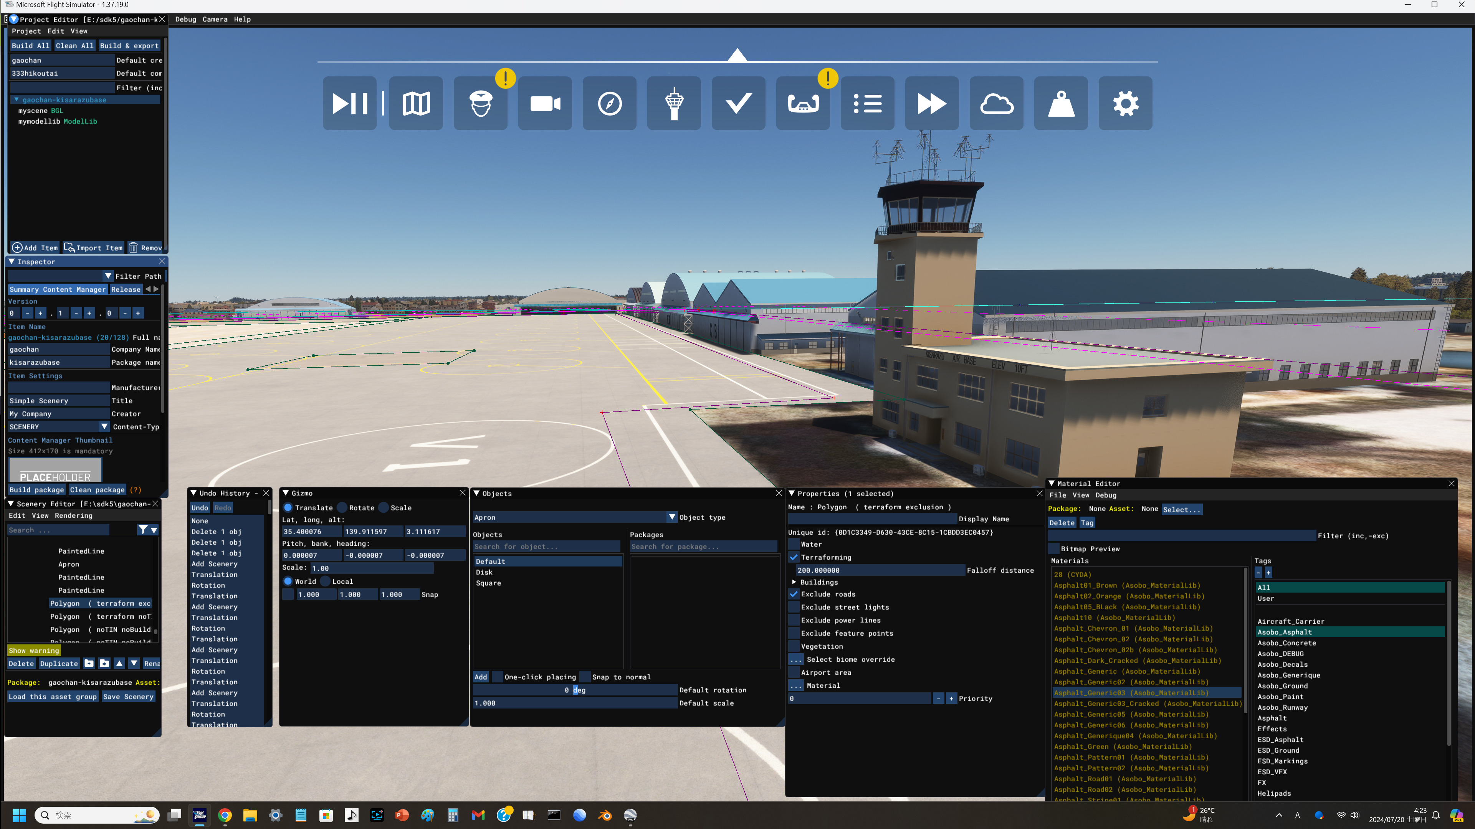Click the Undo button in Undo History
Screen dimensions: 1475x829
pos(200,508)
